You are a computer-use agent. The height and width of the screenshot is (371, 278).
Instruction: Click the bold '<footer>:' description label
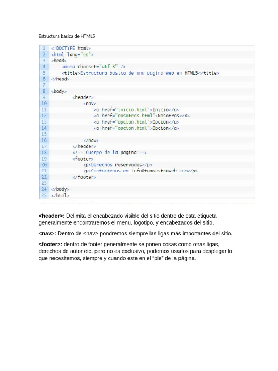[x=50, y=245]
